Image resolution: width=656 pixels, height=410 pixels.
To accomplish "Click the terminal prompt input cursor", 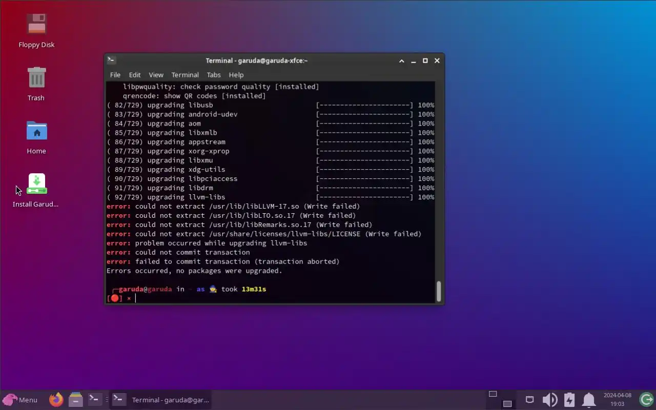I will (136, 298).
